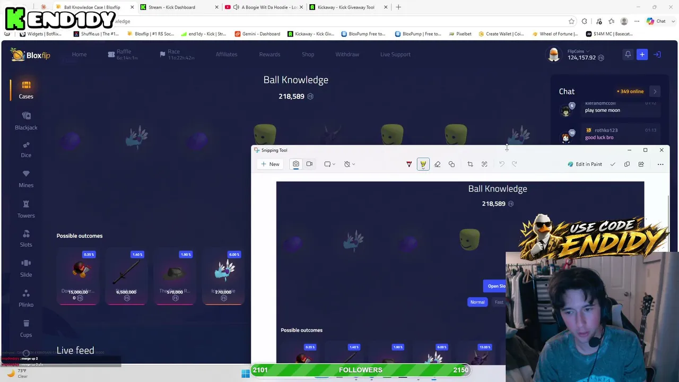Switch to the Stream - Kick Dashboard tab
679x382 pixels.
tap(179, 7)
